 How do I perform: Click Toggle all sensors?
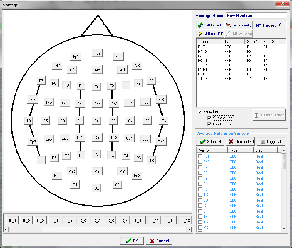pos(271,142)
